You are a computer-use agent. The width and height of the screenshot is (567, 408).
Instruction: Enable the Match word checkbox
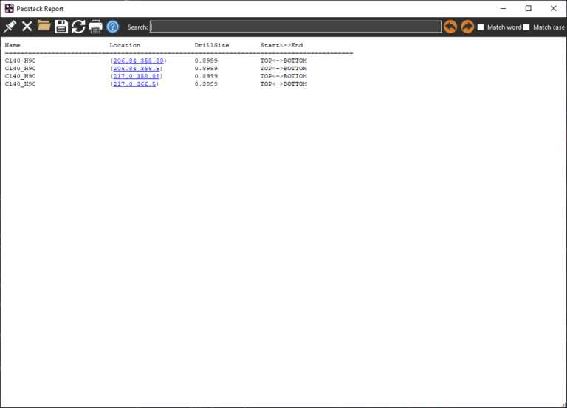(481, 27)
